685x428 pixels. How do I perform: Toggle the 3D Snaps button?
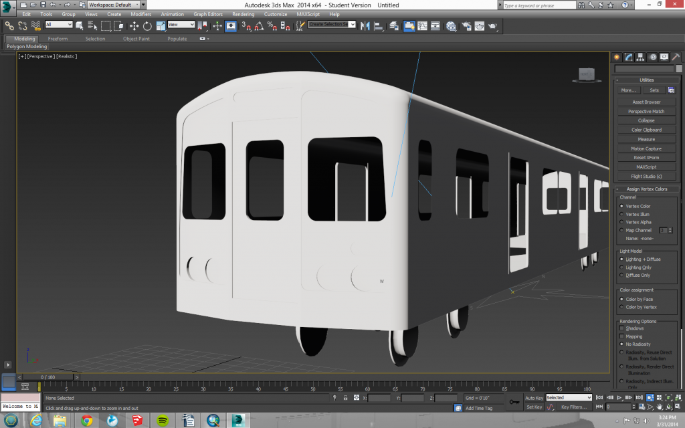point(246,26)
